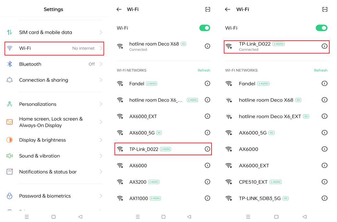The width and height of the screenshot is (337, 222).
Task: Tap the QR scan icon beside Wi-Fi title
Action: pos(208,9)
